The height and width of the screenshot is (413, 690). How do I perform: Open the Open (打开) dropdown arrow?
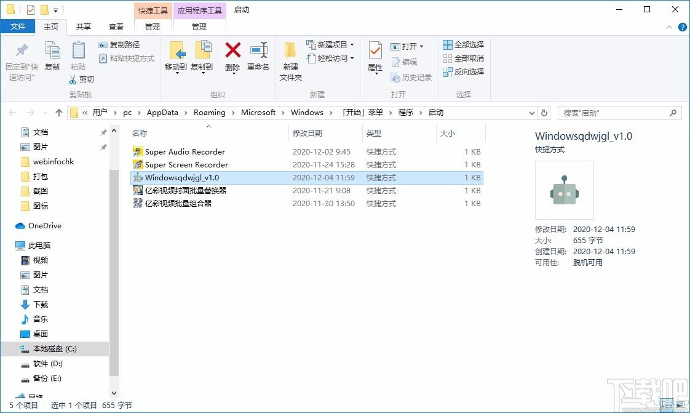tap(422, 46)
